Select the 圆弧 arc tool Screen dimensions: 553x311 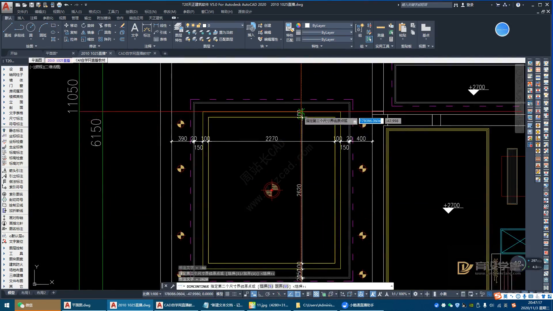pyautogui.click(x=43, y=30)
